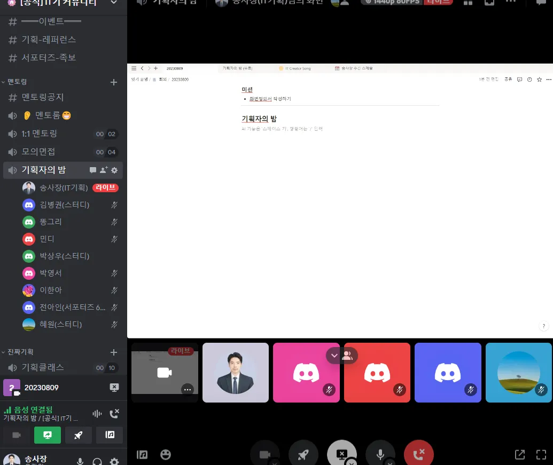Open Notion sidebar hamburger menu in stream
Screen dimensions: 553x465
134,68
